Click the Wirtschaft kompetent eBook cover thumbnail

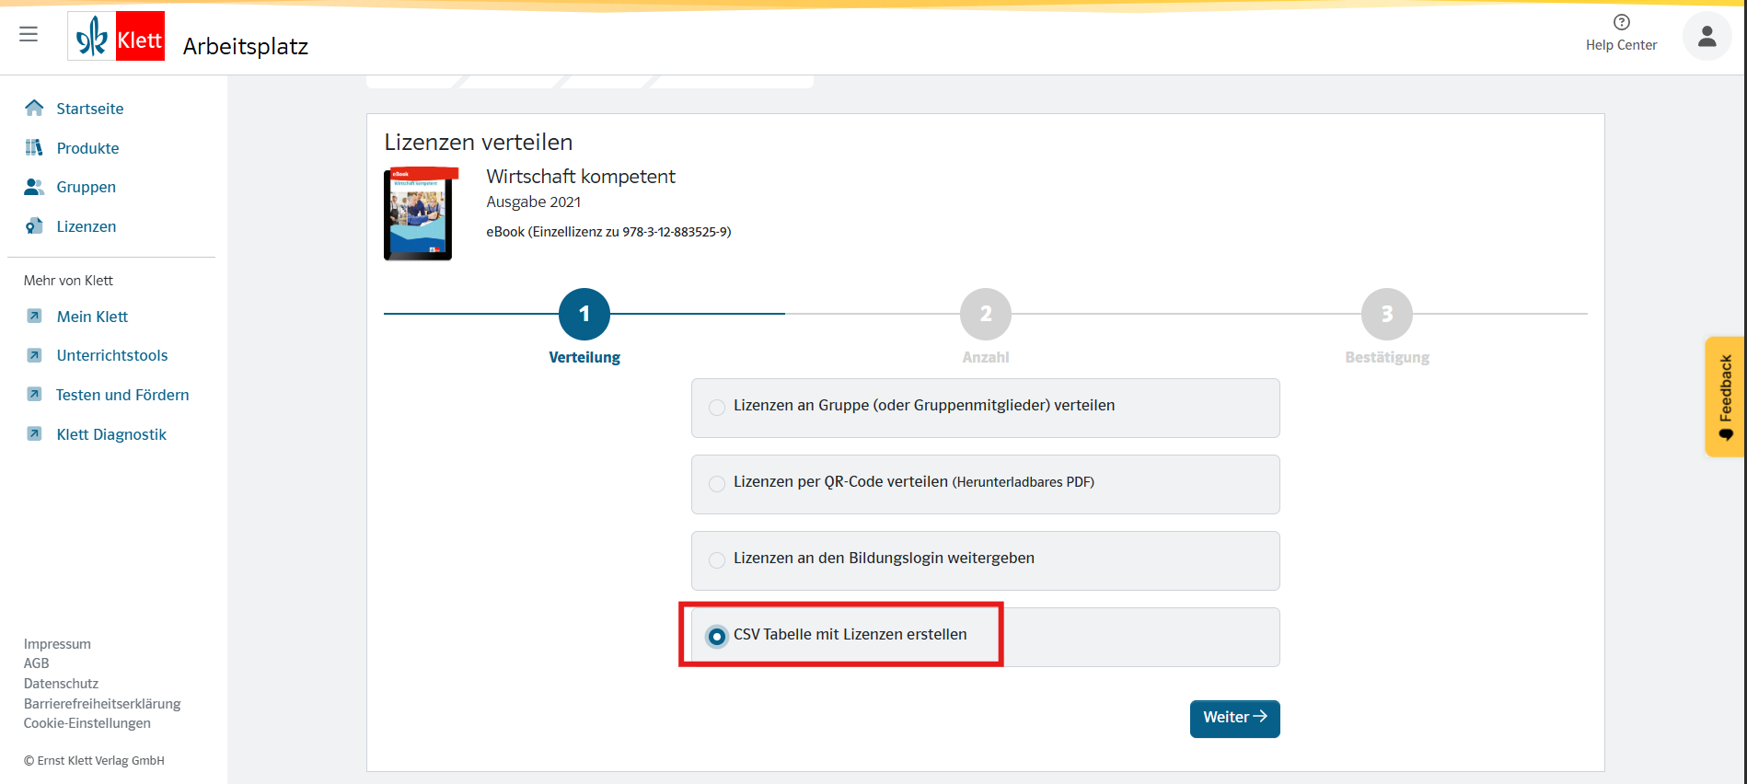tap(420, 213)
